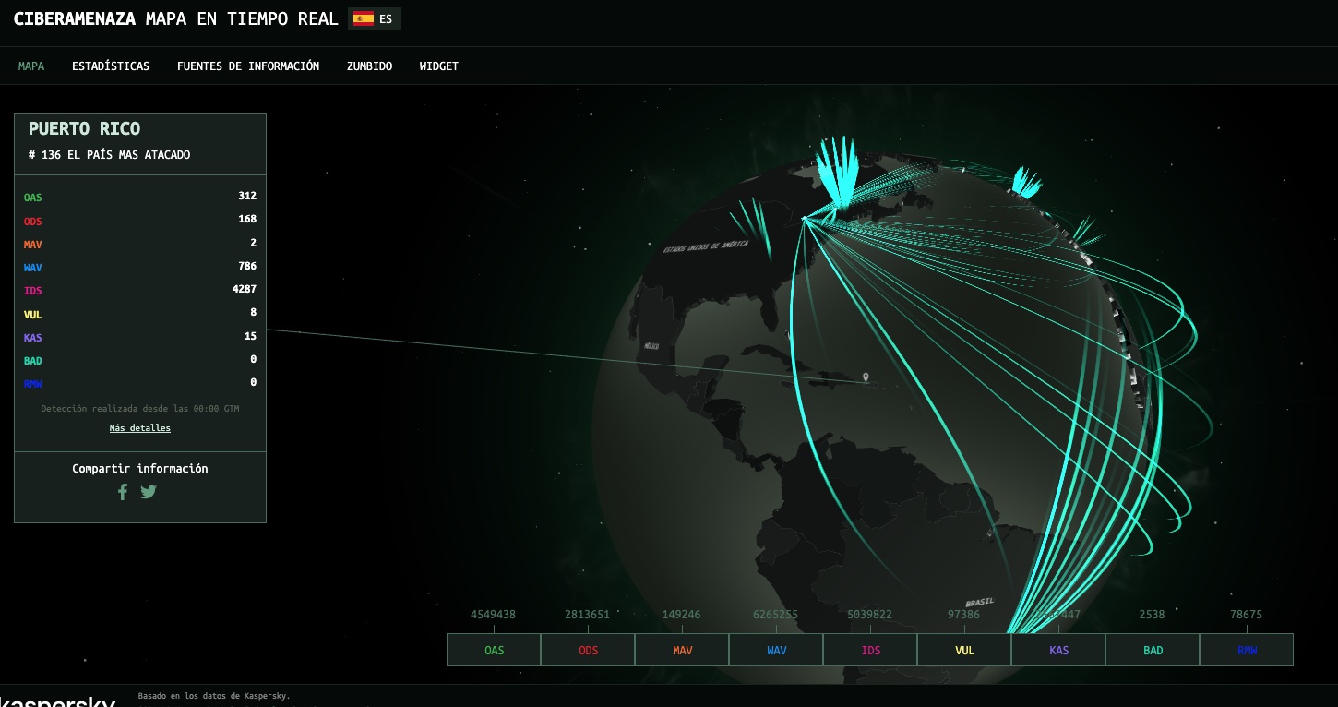Click the global IDS count 5039822
This screenshot has height=707, width=1338.
[869, 615]
